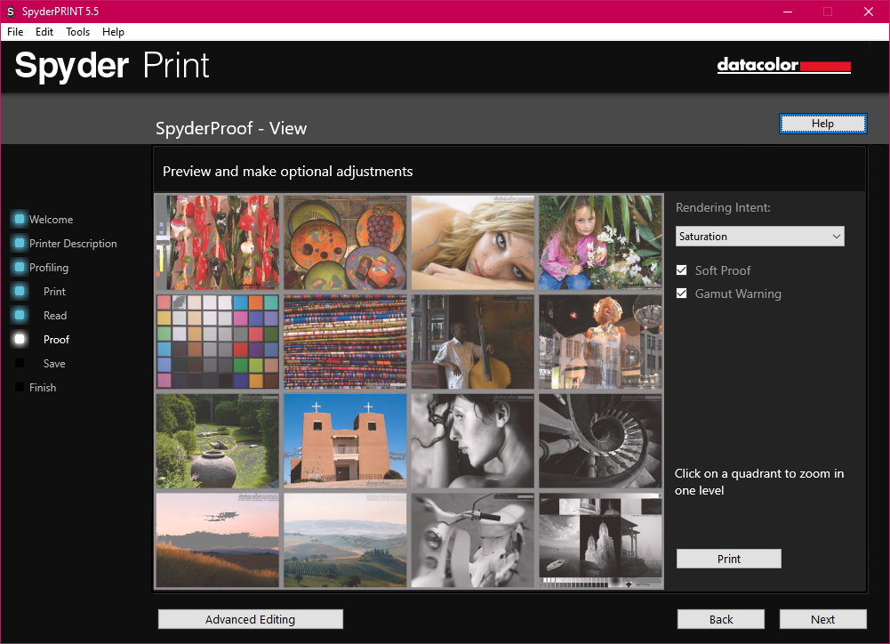This screenshot has width=890, height=644.
Task: Zoom into the blonde woman portrait image
Action: (473, 243)
